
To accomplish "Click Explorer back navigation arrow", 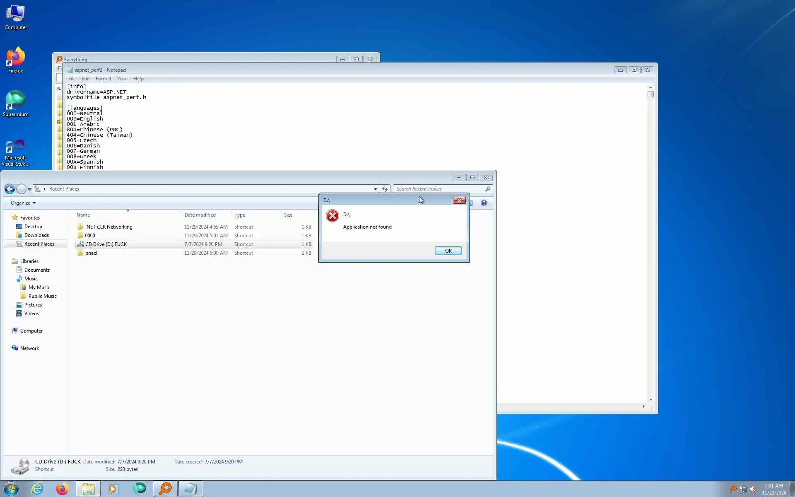I will pyautogui.click(x=10, y=189).
